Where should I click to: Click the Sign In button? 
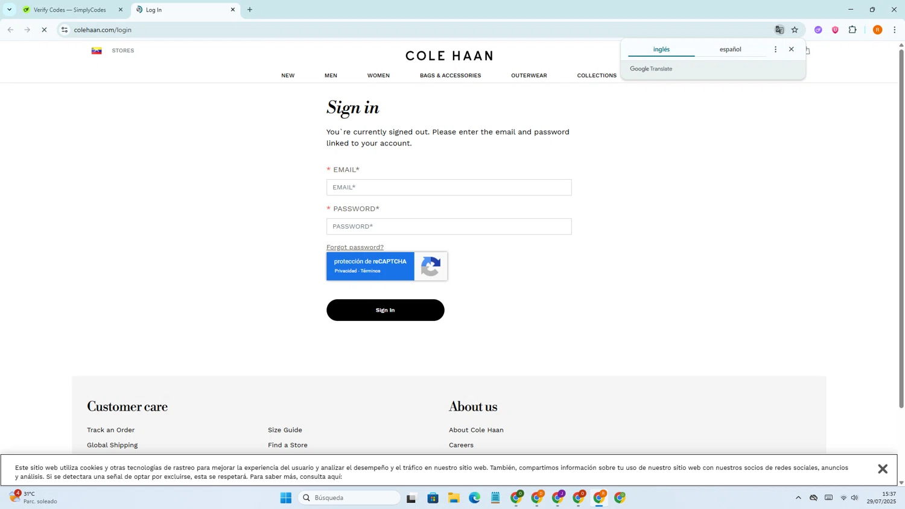386,310
